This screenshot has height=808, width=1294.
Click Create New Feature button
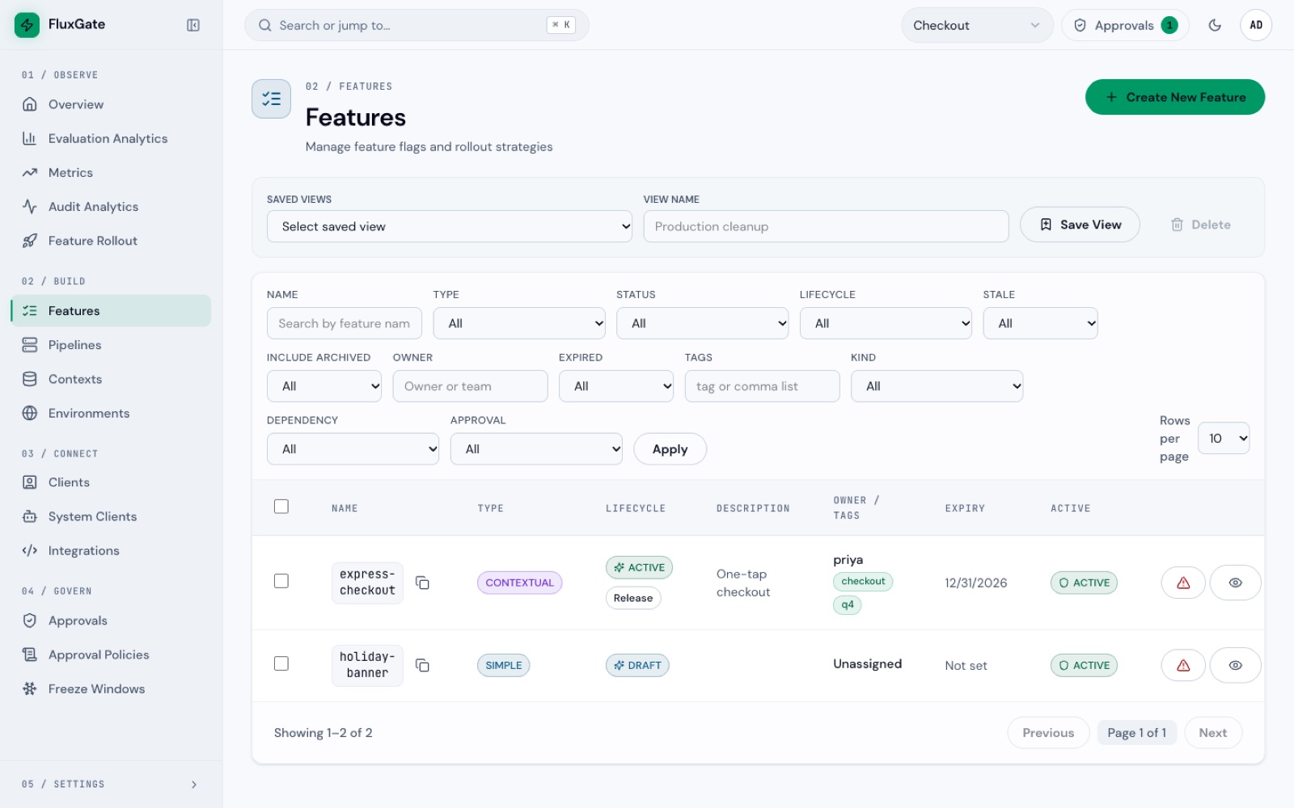(x=1175, y=97)
